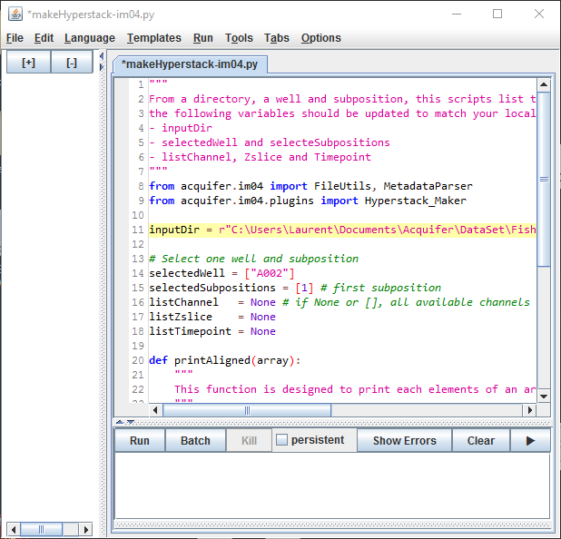This screenshot has width=561, height=539.
Task: Toggle the persistent checkbox
Action: click(x=281, y=440)
